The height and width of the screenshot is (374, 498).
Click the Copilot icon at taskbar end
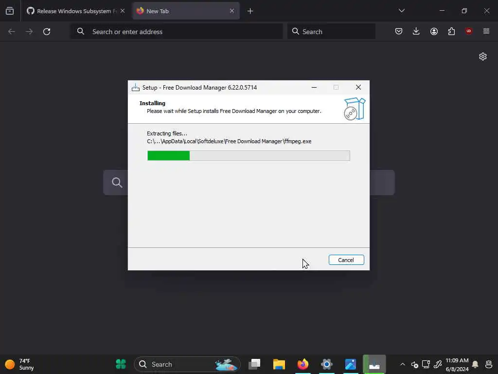pyautogui.click(x=489, y=364)
